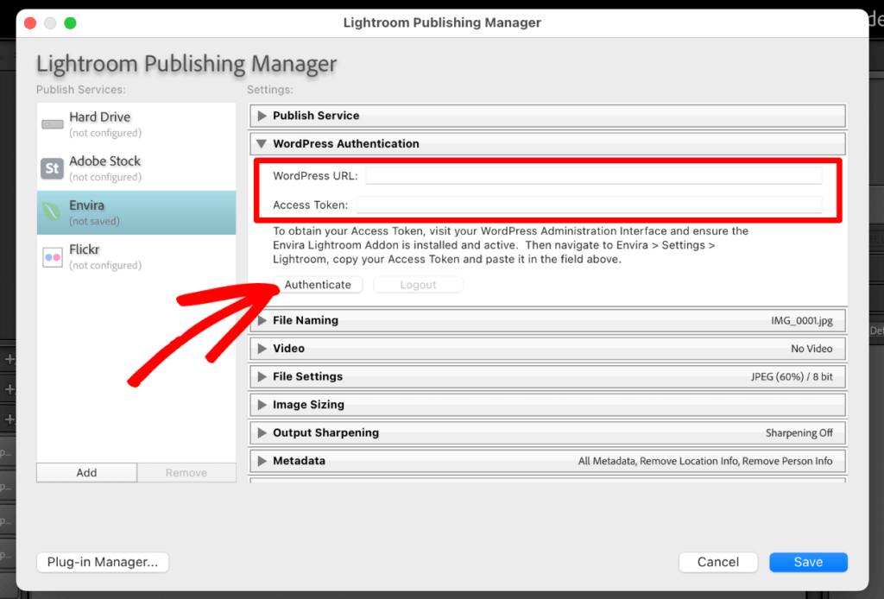Expand the Output Sharpening section
The width and height of the screenshot is (884, 599).
262,432
